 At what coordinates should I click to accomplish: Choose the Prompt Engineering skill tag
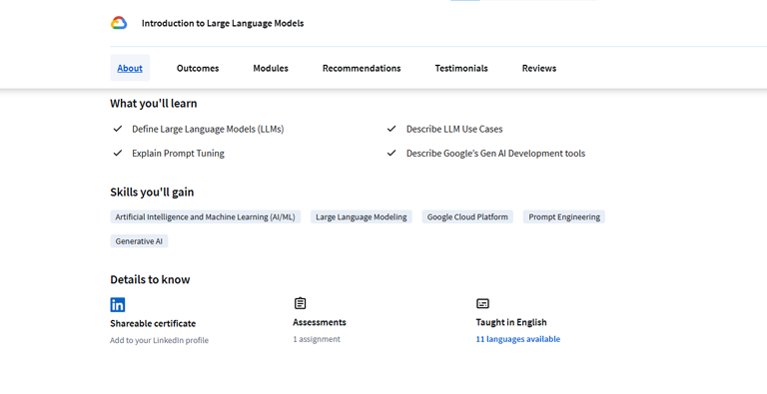[564, 216]
